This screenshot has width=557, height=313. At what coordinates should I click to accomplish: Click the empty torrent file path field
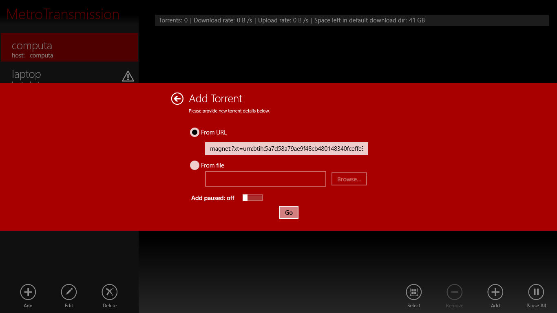pyautogui.click(x=265, y=179)
